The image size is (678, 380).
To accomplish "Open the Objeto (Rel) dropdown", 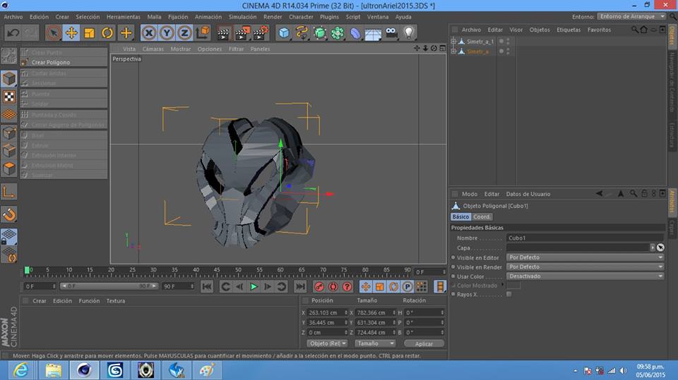I will tap(327, 344).
